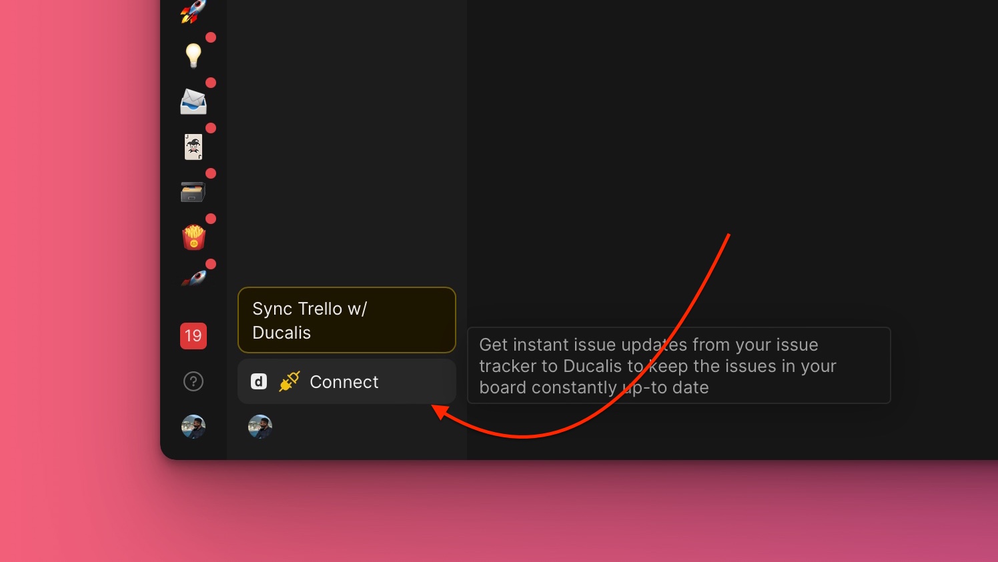This screenshot has width=998, height=562.
Task: Click the red '19' notification badge
Action: point(193,336)
